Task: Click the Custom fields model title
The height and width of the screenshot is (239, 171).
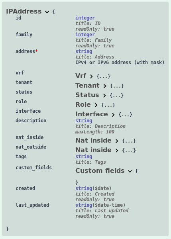Action: click(100, 171)
